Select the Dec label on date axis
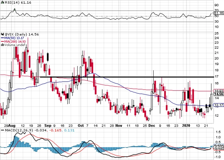The image size is (224, 160). coord(151,125)
